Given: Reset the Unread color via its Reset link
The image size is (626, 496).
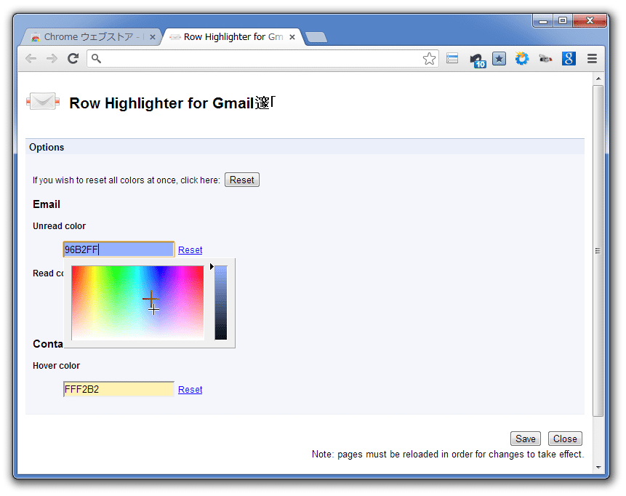Looking at the screenshot, I should 190,250.
